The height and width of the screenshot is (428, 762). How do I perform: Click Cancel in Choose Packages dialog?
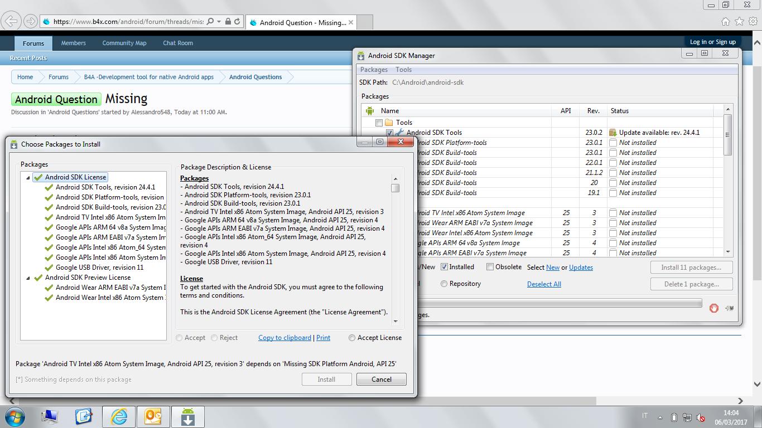point(382,380)
